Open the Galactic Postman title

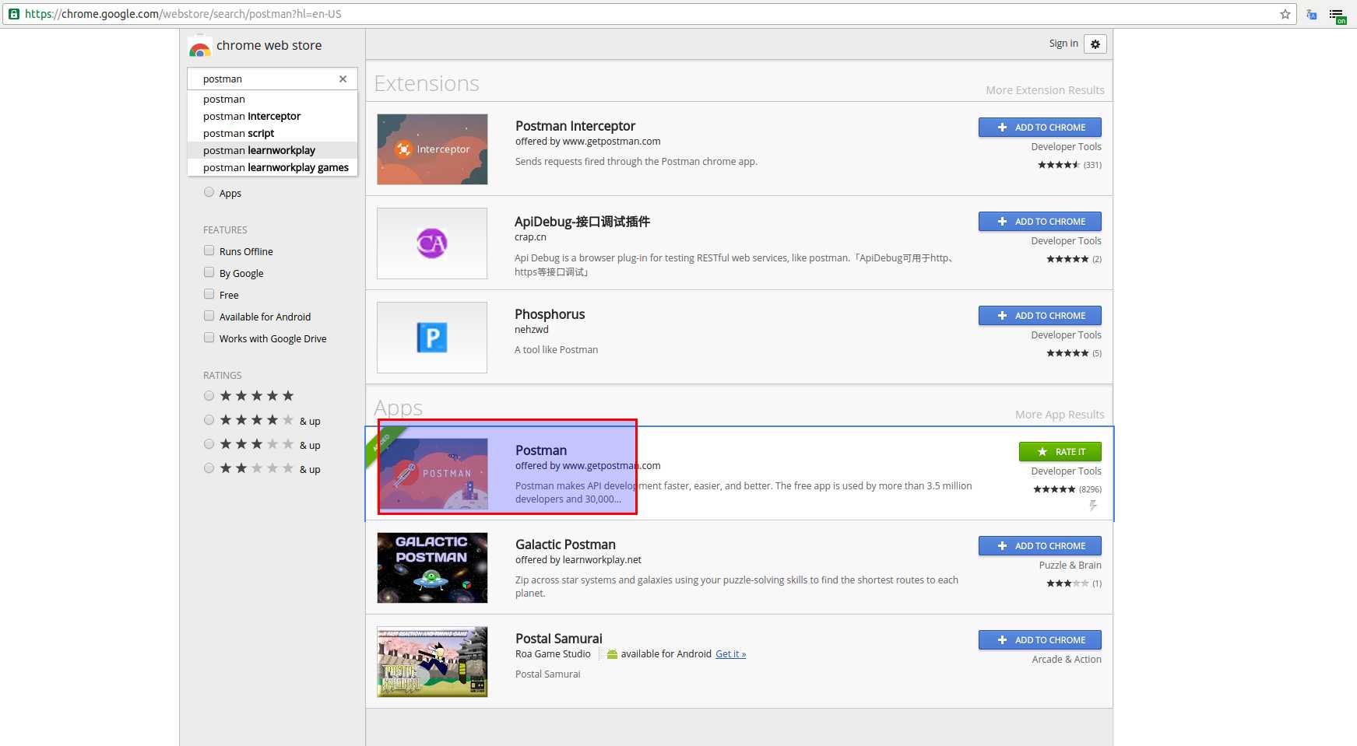click(565, 545)
